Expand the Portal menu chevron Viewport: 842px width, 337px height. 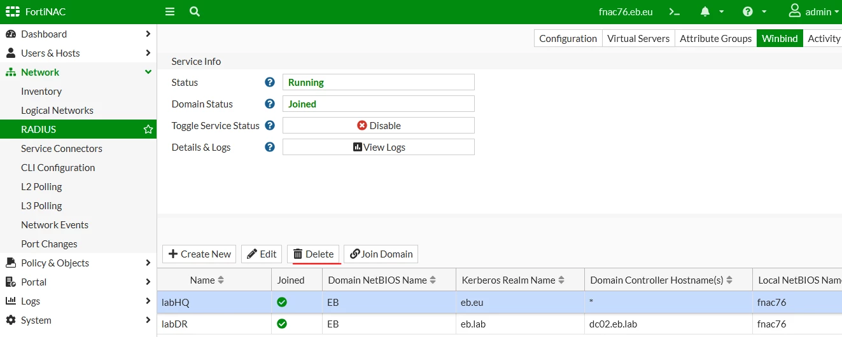148,282
